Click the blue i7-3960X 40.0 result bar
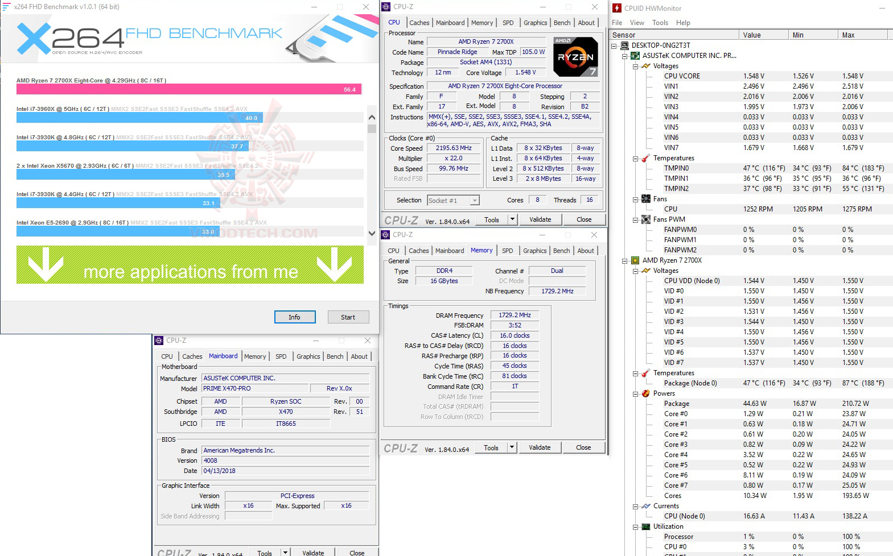 [139, 118]
